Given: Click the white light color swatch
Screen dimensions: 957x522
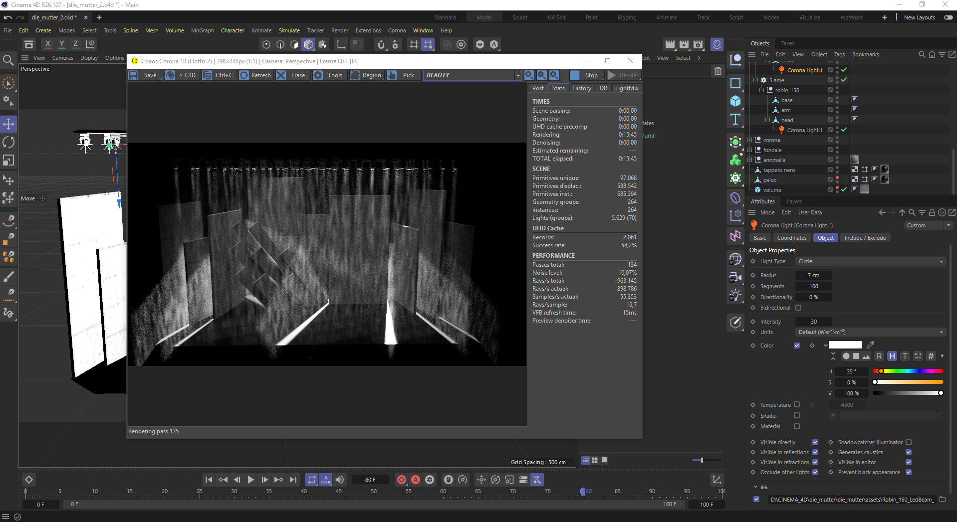Looking at the screenshot, I should [845, 345].
